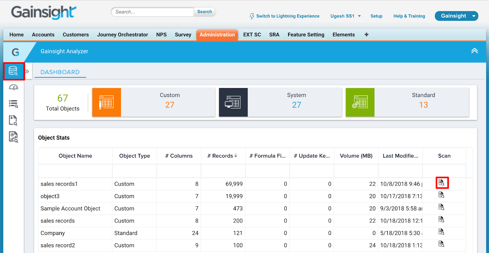Click the Custom 27 objects card

pyautogui.click(x=154, y=102)
